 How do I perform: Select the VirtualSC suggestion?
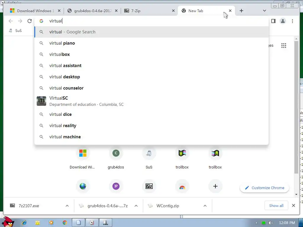151,101
